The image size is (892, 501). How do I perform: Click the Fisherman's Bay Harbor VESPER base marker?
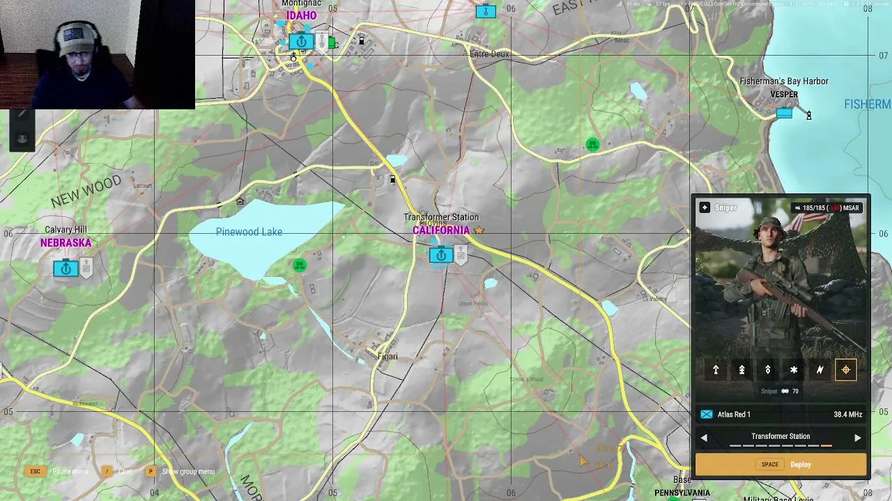(x=784, y=113)
